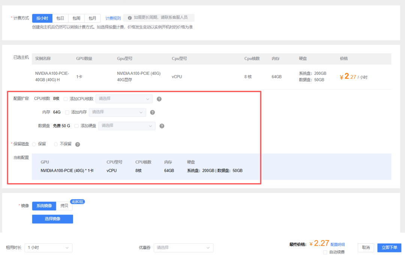Click help icon next to 添加硬盘 dropdown
Image resolution: width=405 pixels, height=258 pixels.
pyautogui.click(x=162, y=126)
